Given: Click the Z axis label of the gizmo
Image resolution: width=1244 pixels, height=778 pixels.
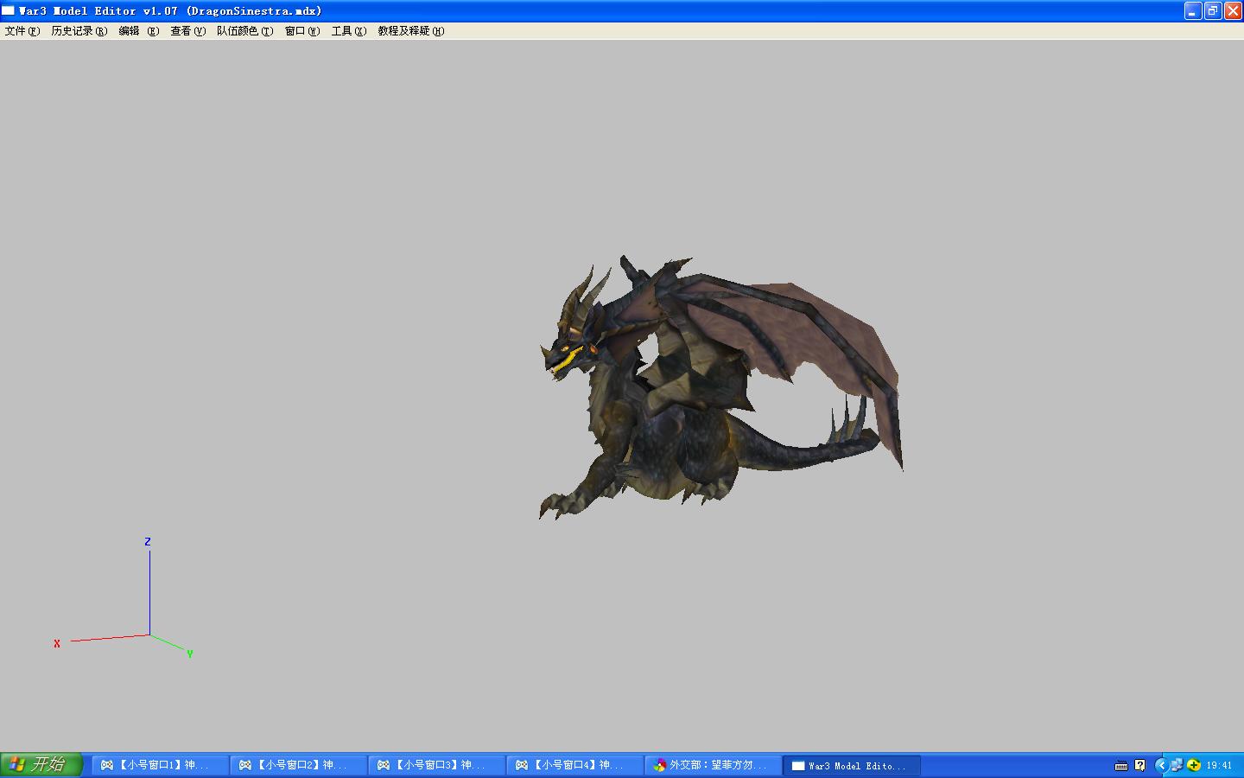Looking at the screenshot, I should pyautogui.click(x=148, y=542).
